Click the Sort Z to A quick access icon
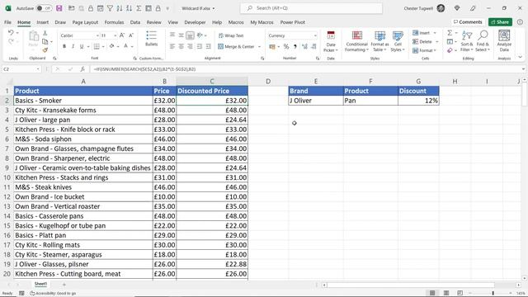The height and width of the screenshot is (297, 528). 129,8
